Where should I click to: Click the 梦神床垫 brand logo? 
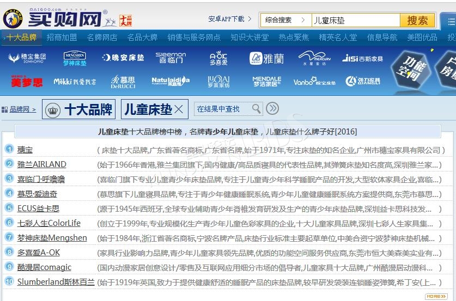pos(75,58)
